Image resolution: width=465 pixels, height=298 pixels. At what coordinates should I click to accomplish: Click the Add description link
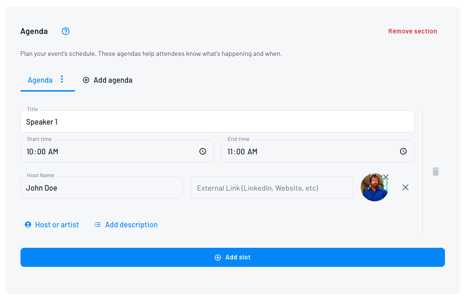tap(131, 225)
